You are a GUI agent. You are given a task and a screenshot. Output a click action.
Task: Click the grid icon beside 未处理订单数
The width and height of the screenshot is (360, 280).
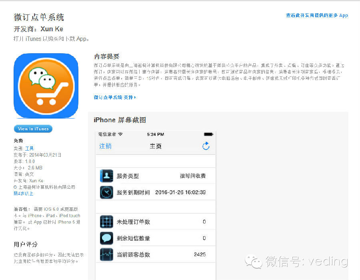(x=106, y=222)
